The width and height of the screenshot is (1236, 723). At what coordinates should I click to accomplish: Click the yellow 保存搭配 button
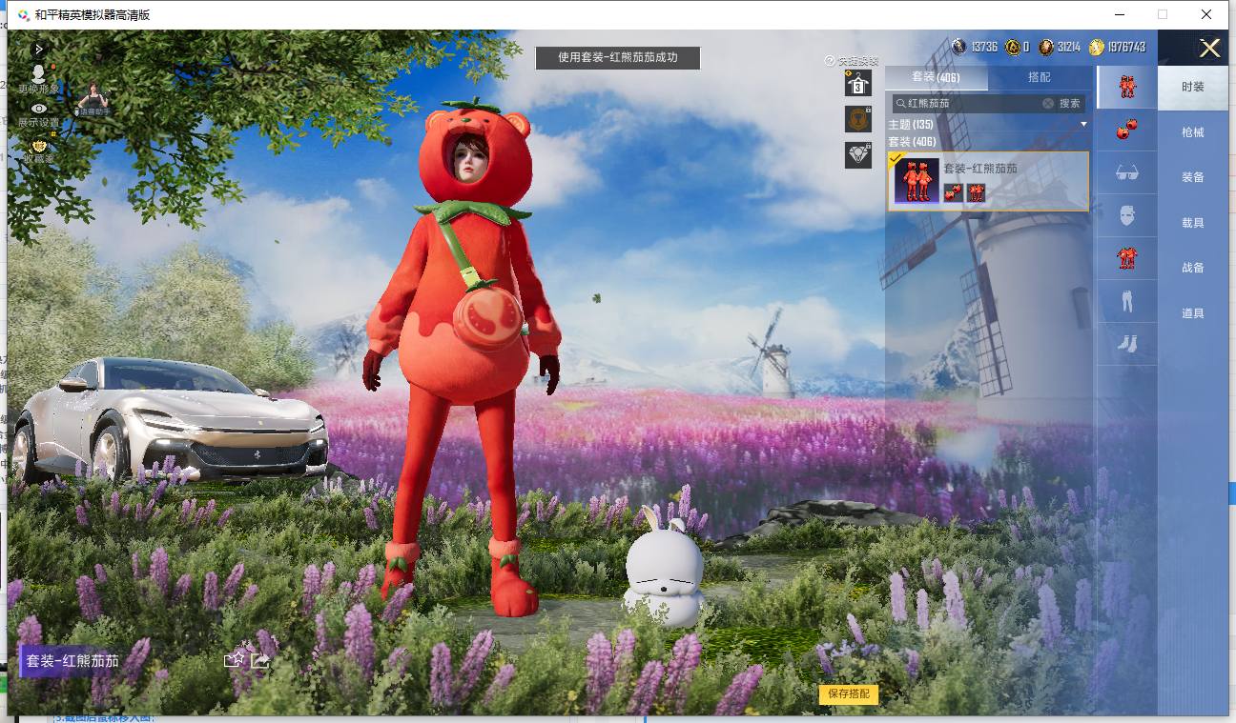coord(849,694)
